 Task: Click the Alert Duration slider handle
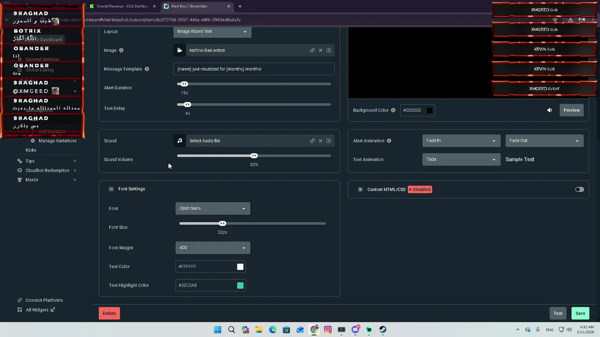(x=184, y=84)
